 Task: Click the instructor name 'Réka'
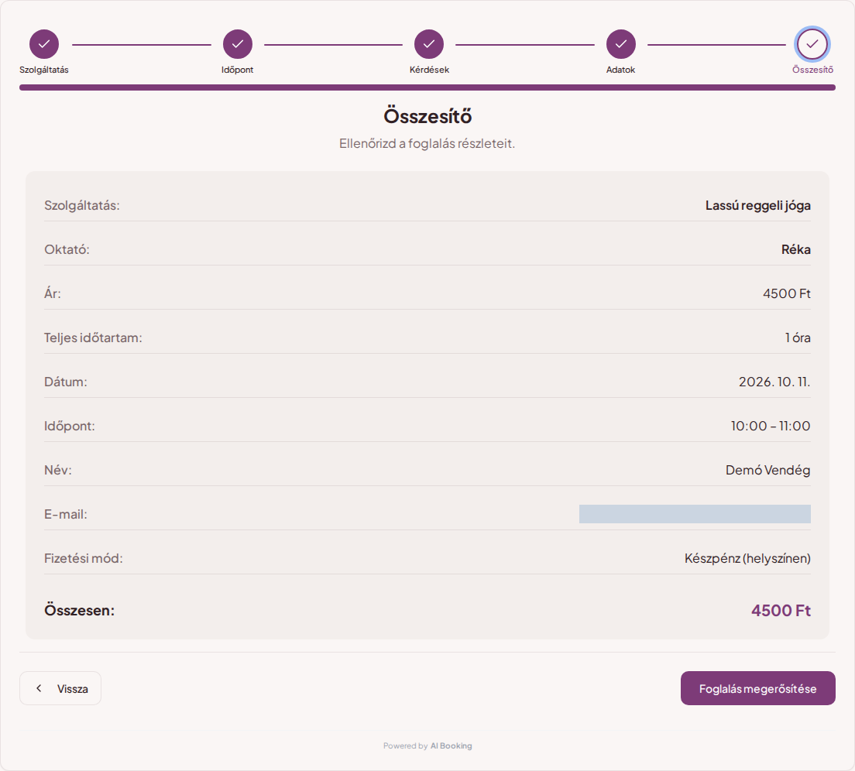pos(796,249)
